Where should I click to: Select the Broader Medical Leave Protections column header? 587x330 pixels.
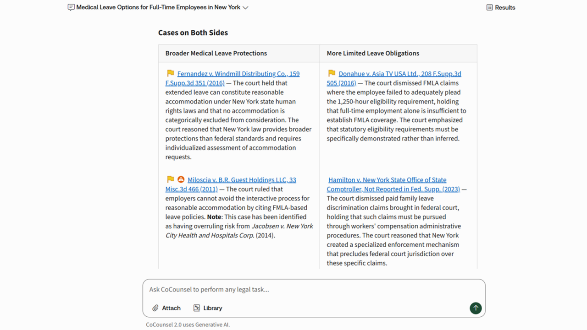pos(216,53)
